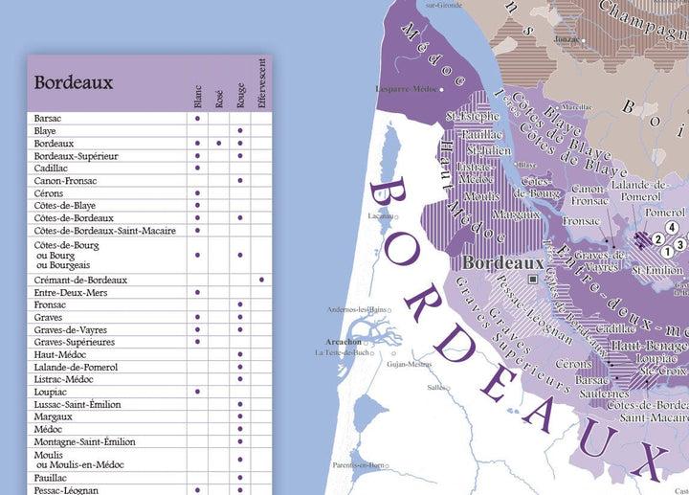689x495 pixels.
Task: Click the 'Lacanau' town label
Action: 381,216
